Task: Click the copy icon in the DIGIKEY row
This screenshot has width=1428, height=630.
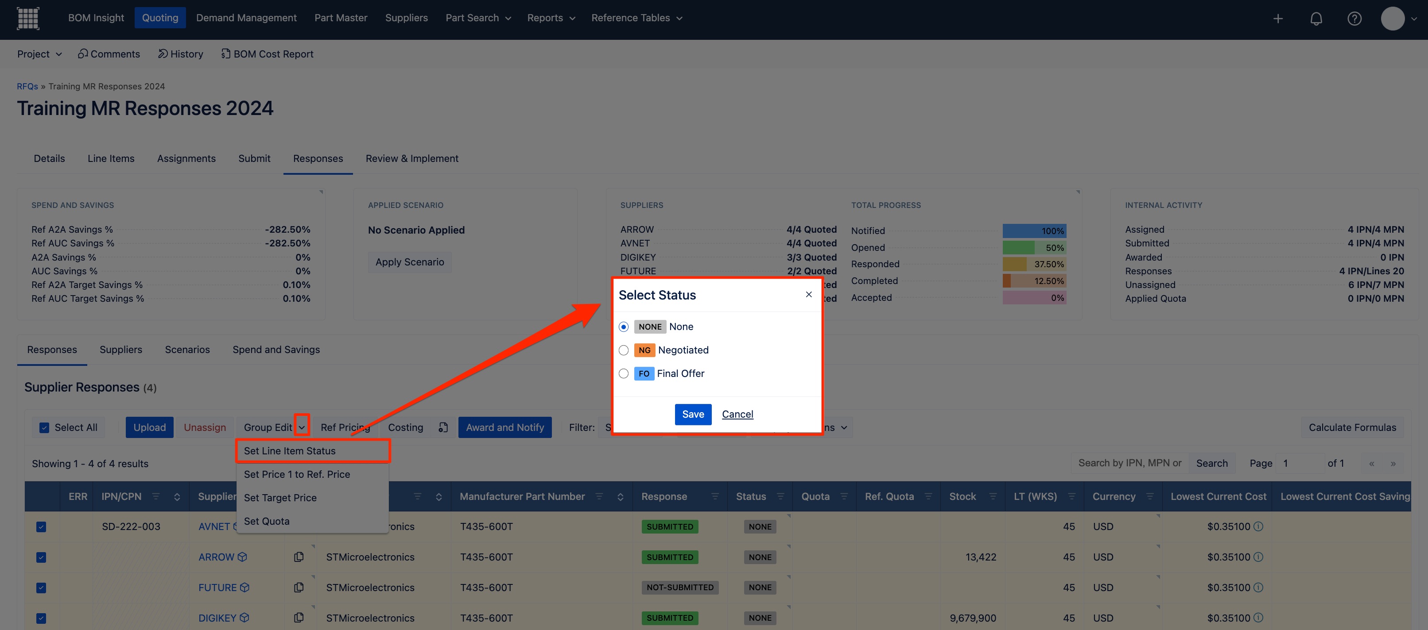Action: click(299, 618)
